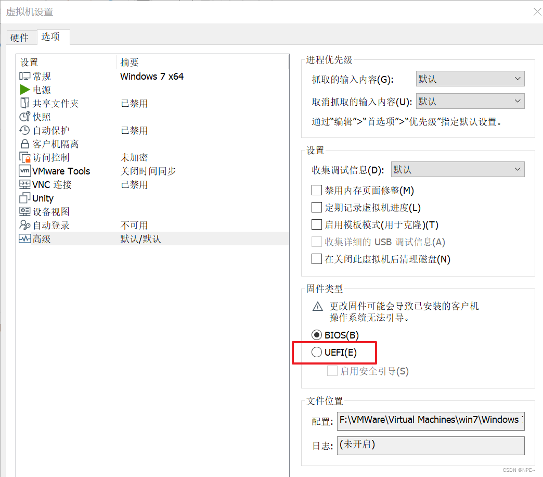Select the VMware Tools row label

tap(61, 171)
